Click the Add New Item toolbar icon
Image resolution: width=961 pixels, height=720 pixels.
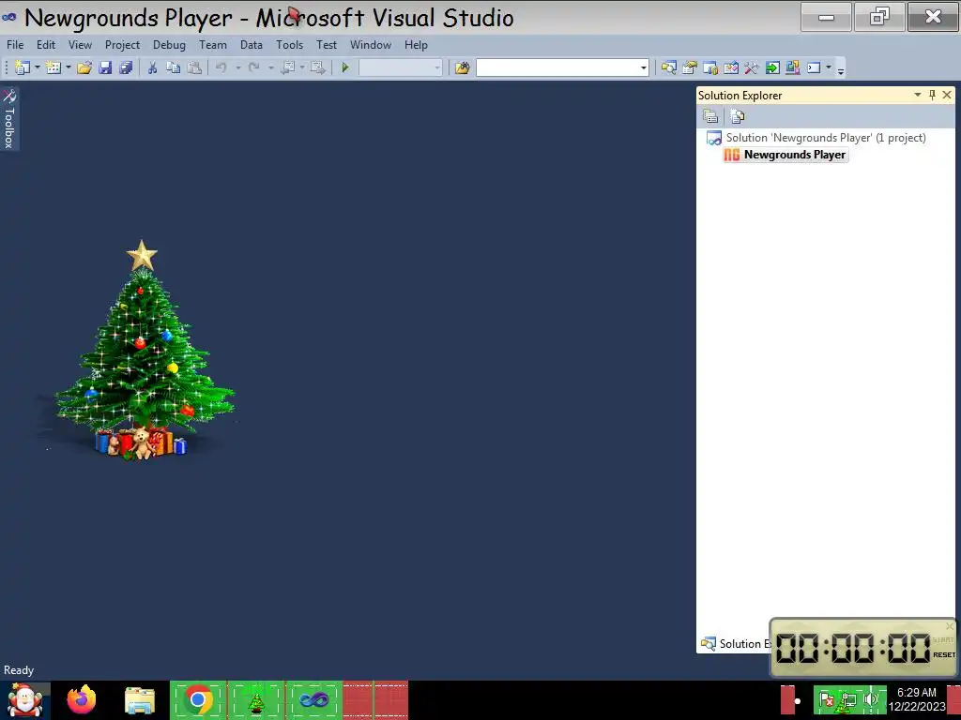pos(53,67)
